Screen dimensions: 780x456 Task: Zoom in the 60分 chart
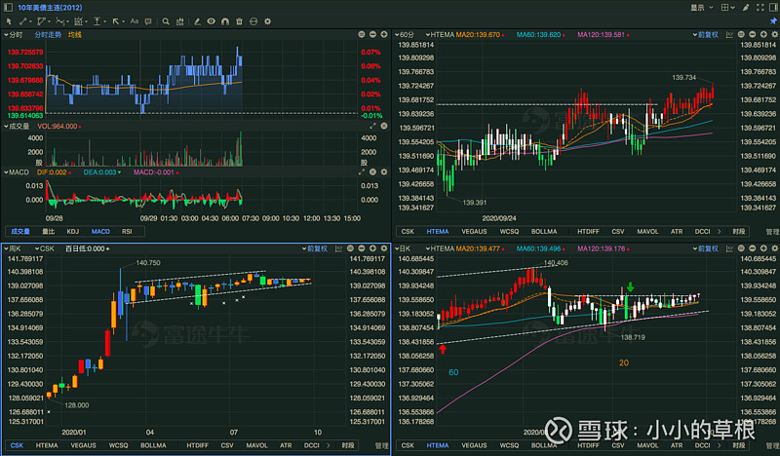(763, 34)
